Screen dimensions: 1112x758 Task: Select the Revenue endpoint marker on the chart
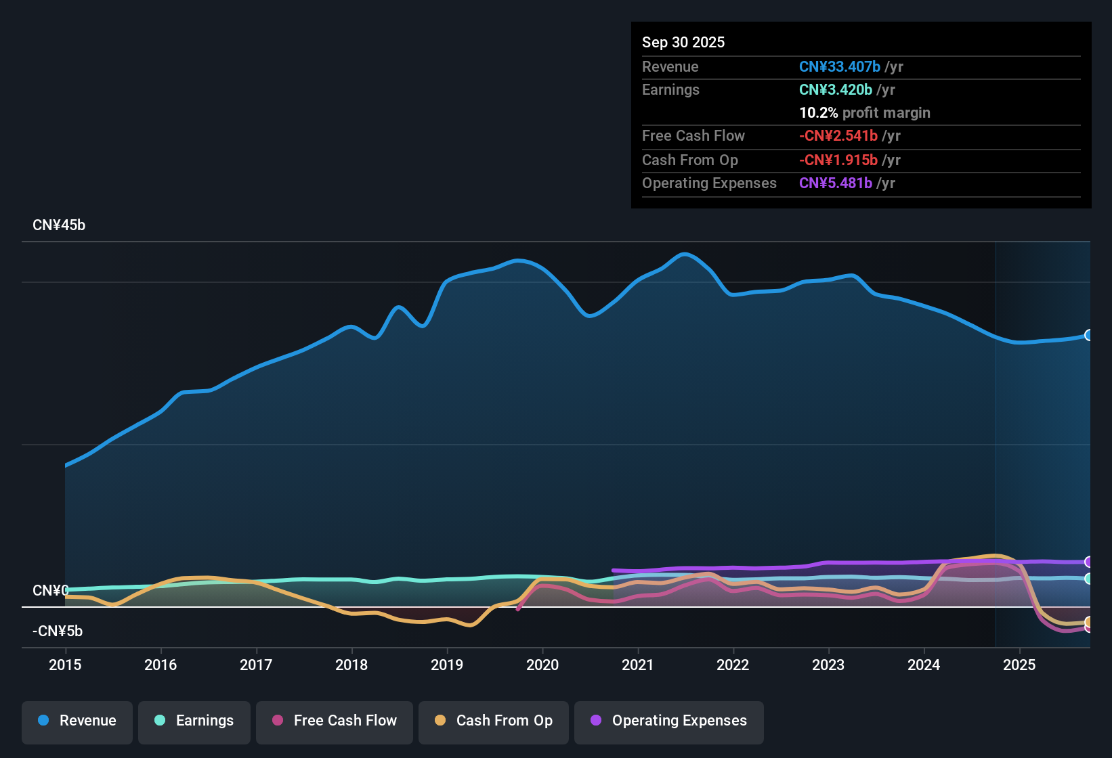(1088, 336)
